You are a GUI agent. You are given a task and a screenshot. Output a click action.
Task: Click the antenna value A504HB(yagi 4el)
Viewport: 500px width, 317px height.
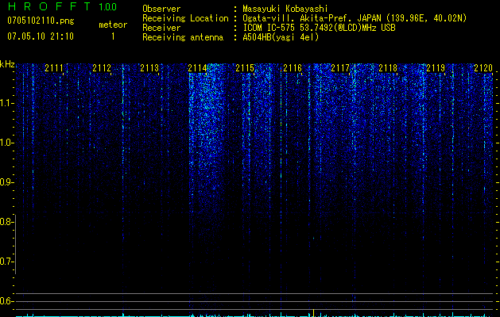[281, 37]
